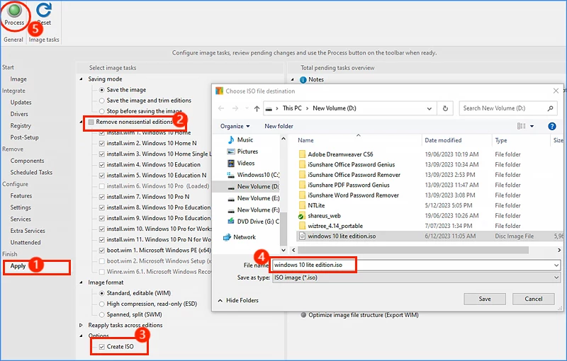This screenshot has width=567, height=361.
Task: Click the Change your view icon
Action: tap(522, 126)
